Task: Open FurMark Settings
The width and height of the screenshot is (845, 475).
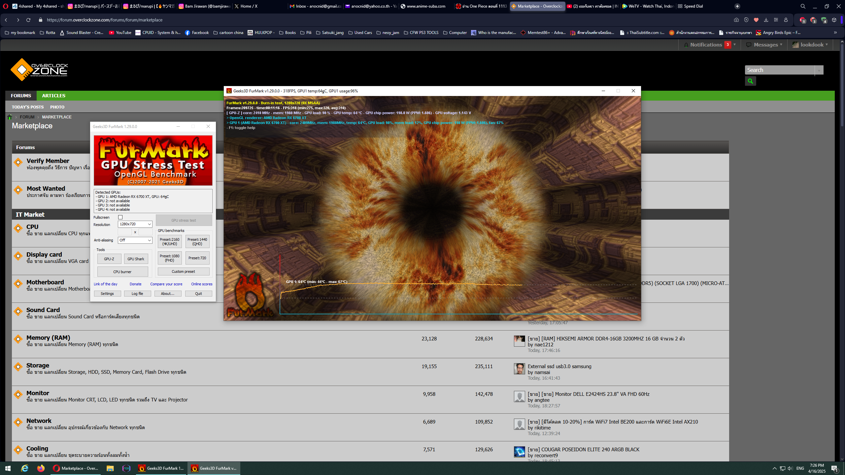Action: coord(107,294)
